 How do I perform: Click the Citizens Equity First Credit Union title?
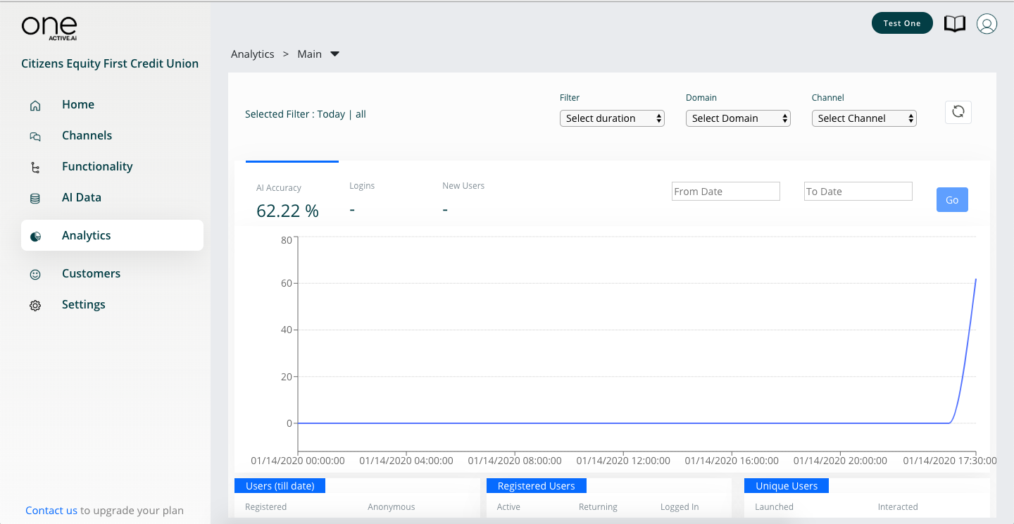click(x=110, y=63)
